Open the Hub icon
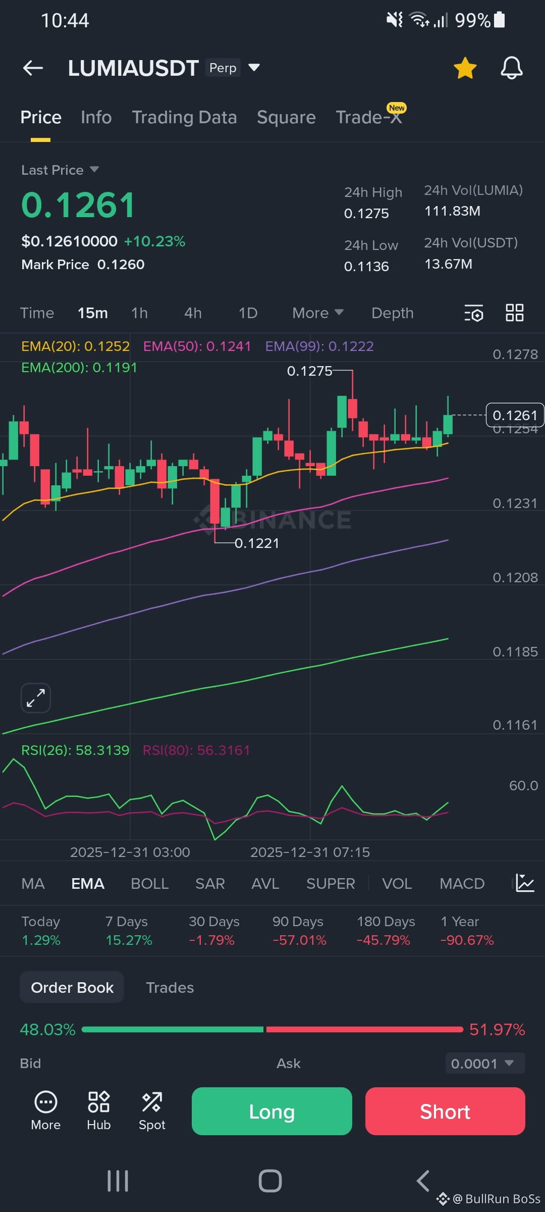 point(99,1111)
